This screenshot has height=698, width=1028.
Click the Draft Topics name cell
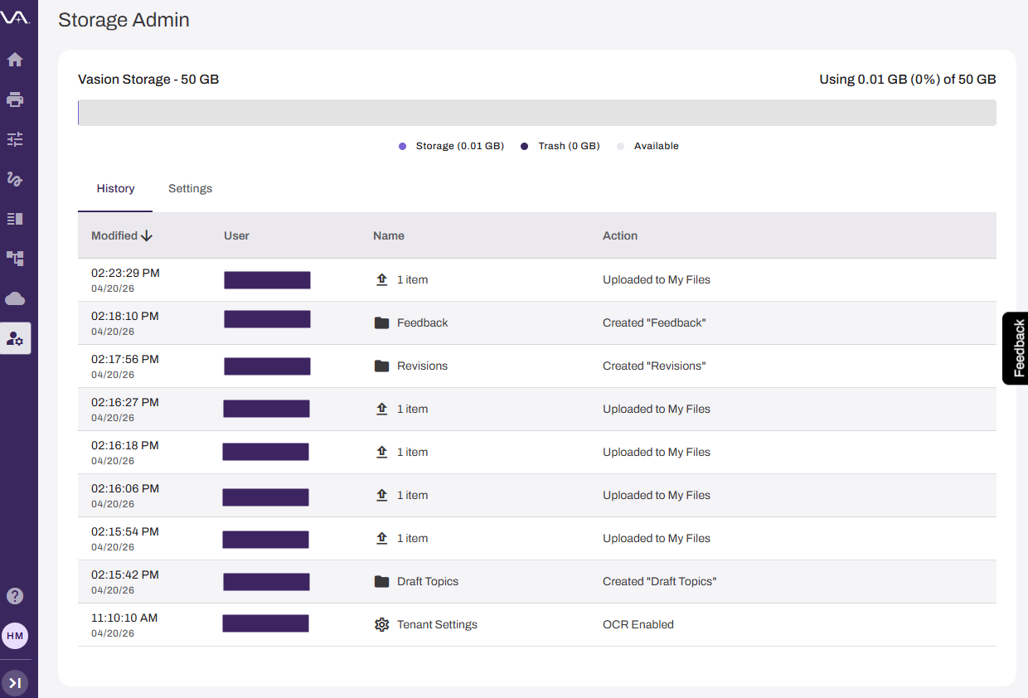[428, 582]
